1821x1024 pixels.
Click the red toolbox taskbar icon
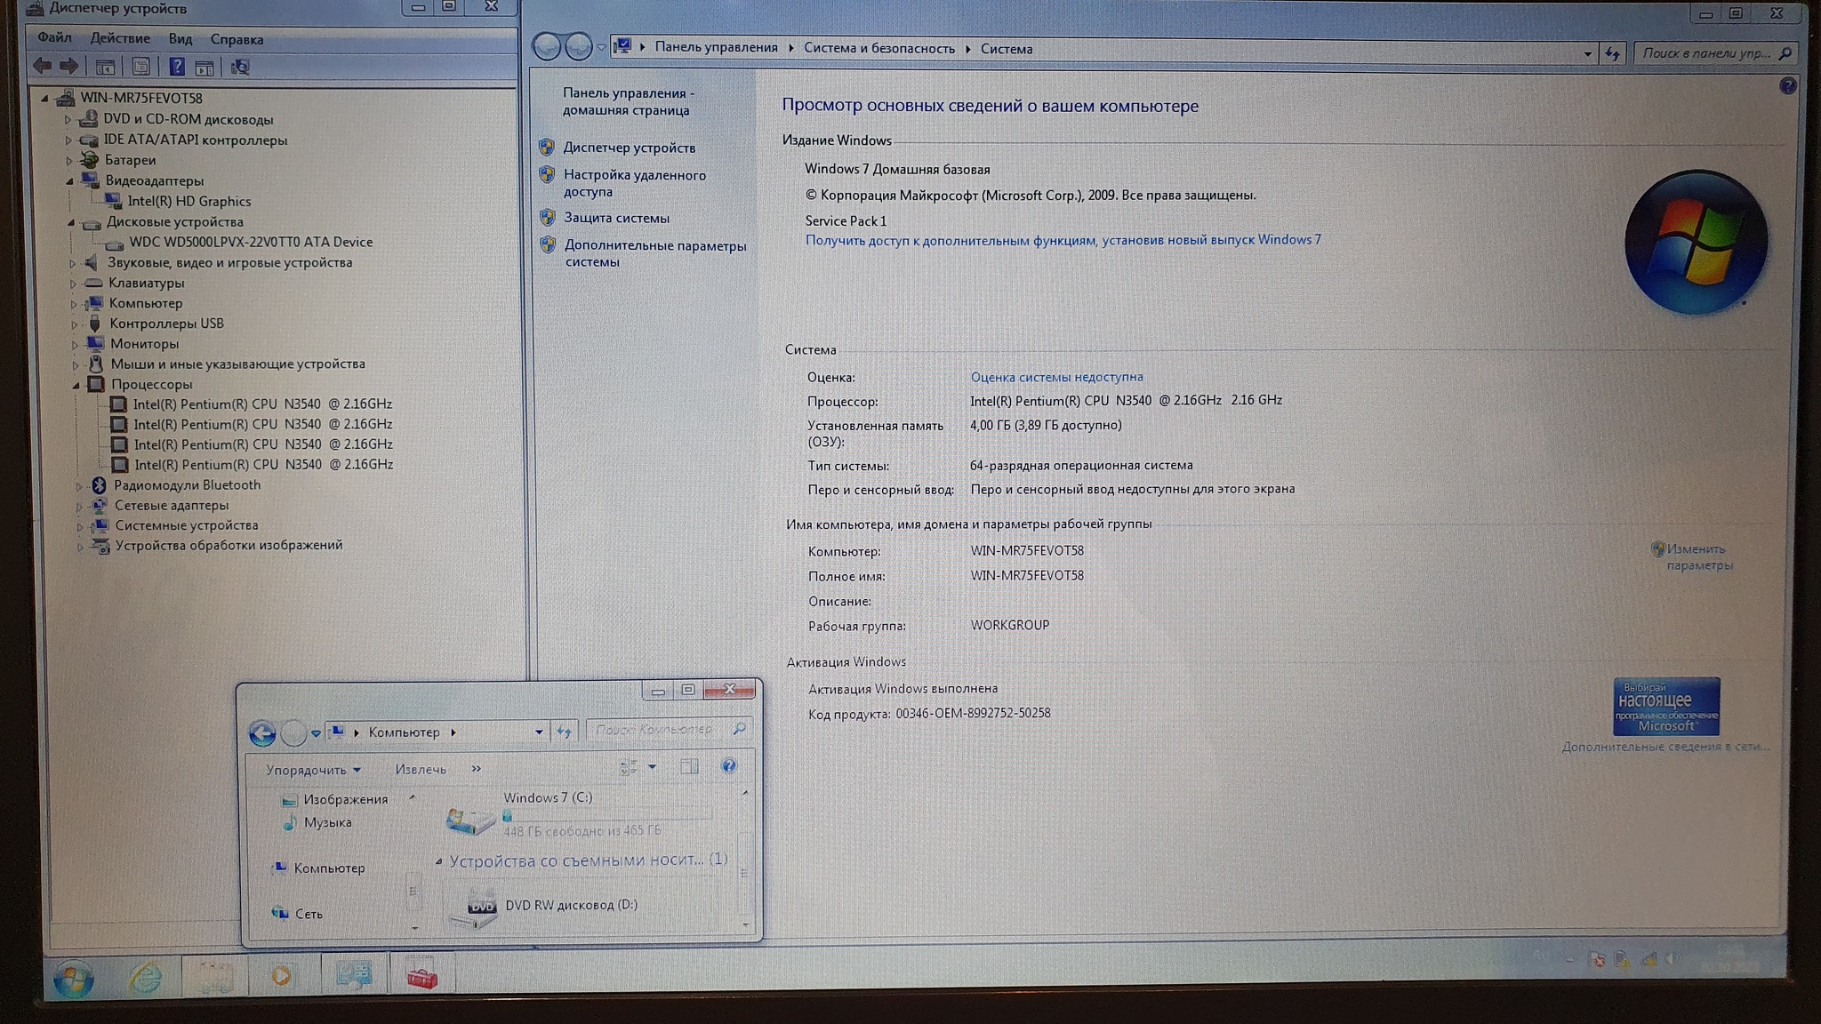[421, 978]
